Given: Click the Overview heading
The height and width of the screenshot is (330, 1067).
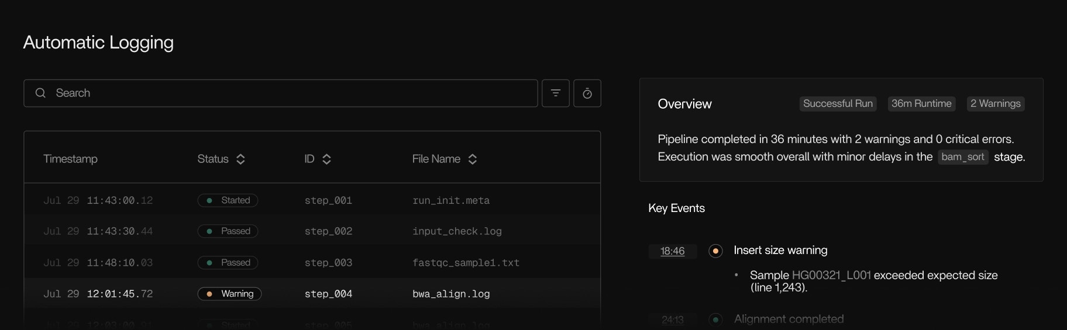Looking at the screenshot, I should 684,104.
